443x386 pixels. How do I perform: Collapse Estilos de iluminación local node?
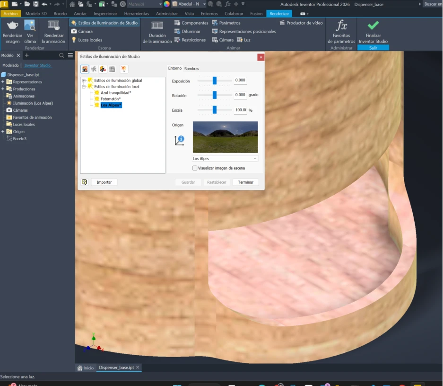click(84, 87)
